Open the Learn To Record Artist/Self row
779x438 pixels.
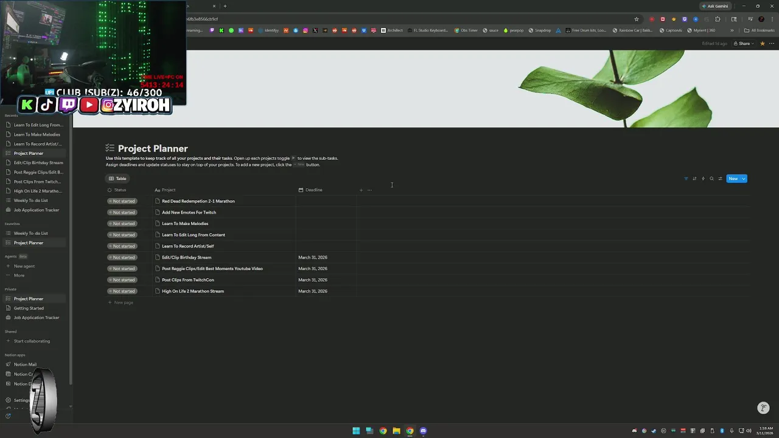click(x=187, y=246)
